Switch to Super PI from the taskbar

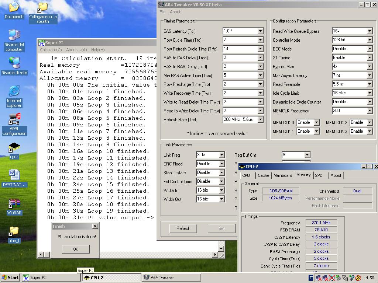51,277
